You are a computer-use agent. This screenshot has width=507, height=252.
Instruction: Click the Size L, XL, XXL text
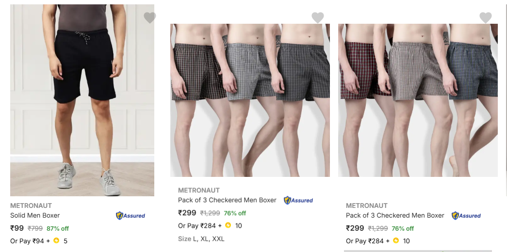pos(201,239)
